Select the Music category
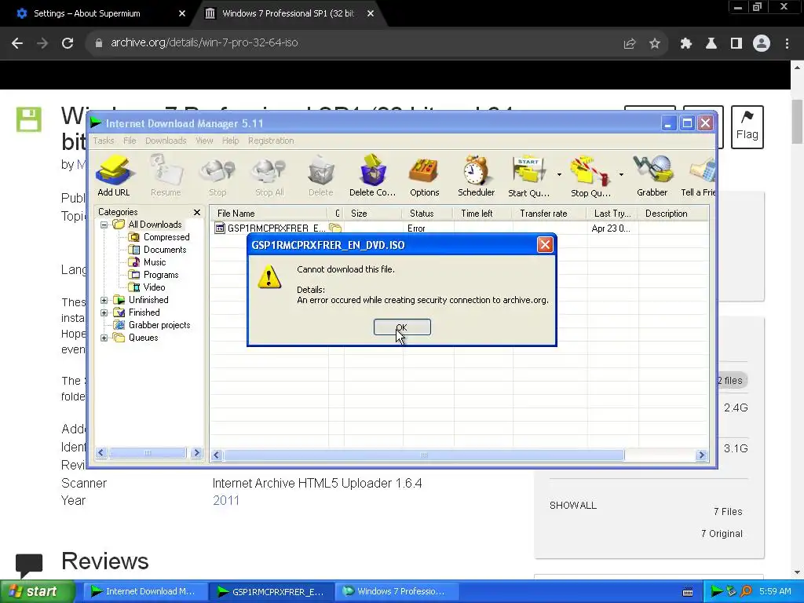 click(148, 262)
